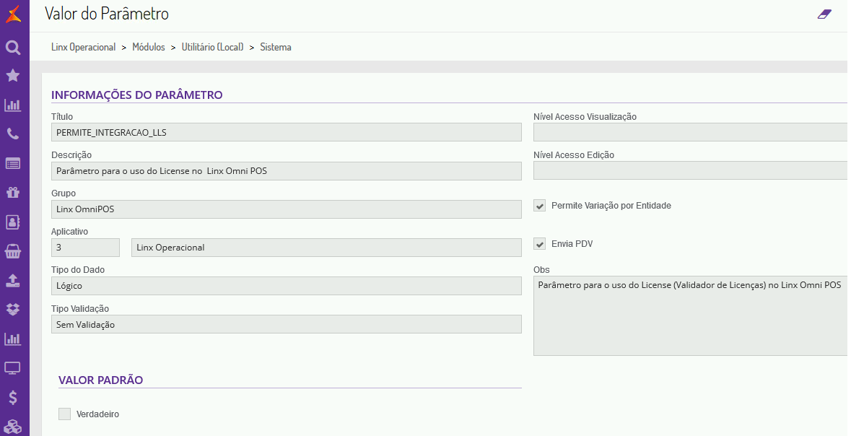Click the Título field with PERMITE_INTEGRACAO_LLS

pos(286,132)
